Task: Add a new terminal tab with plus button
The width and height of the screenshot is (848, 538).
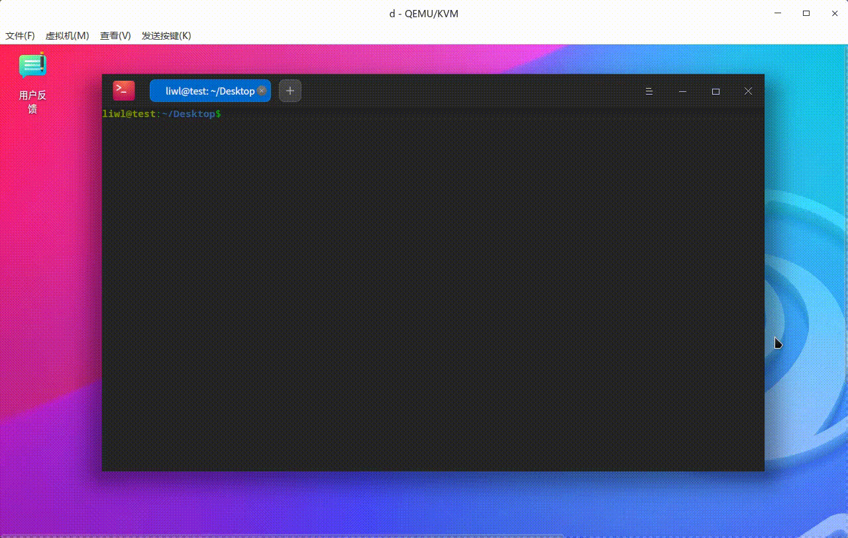Action: (290, 91)
